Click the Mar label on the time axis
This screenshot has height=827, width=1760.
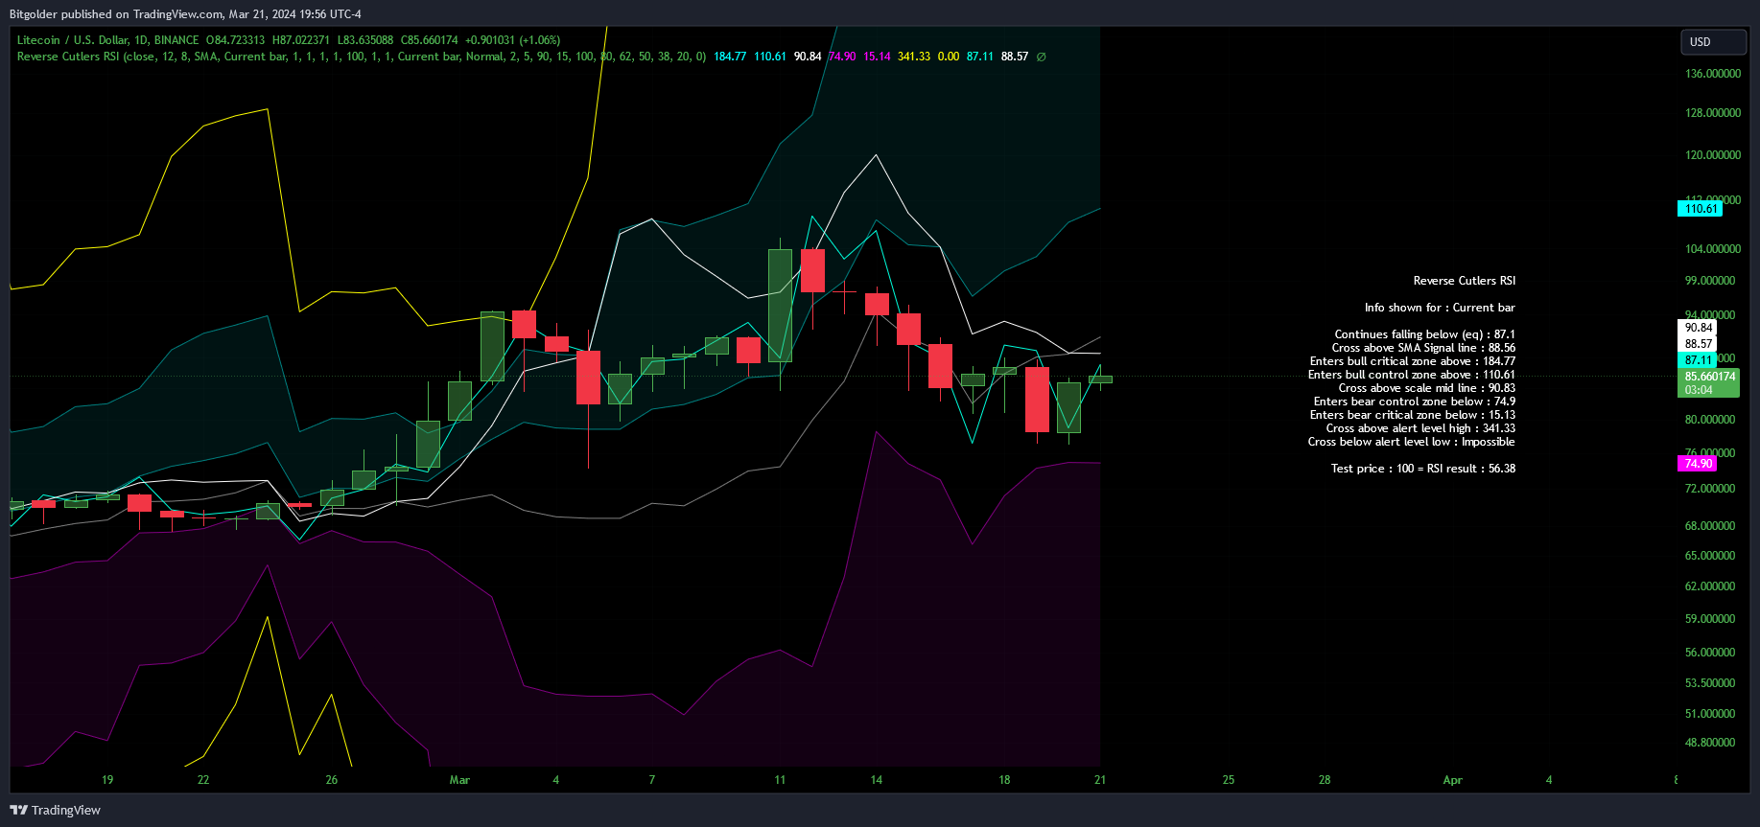click(x=459, y=780)
